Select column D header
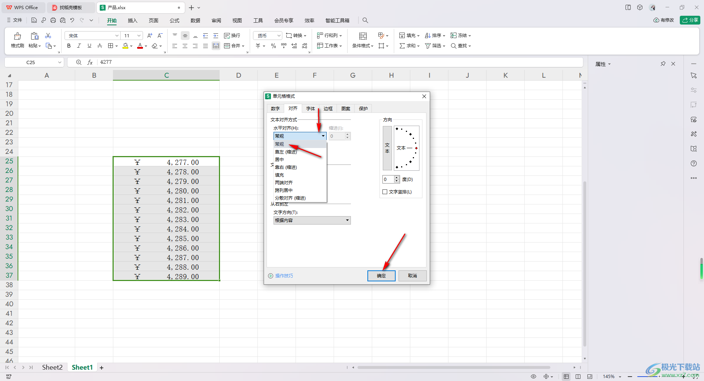The width and height of the screenshot is (704, 381). click(x=239, y=75)
